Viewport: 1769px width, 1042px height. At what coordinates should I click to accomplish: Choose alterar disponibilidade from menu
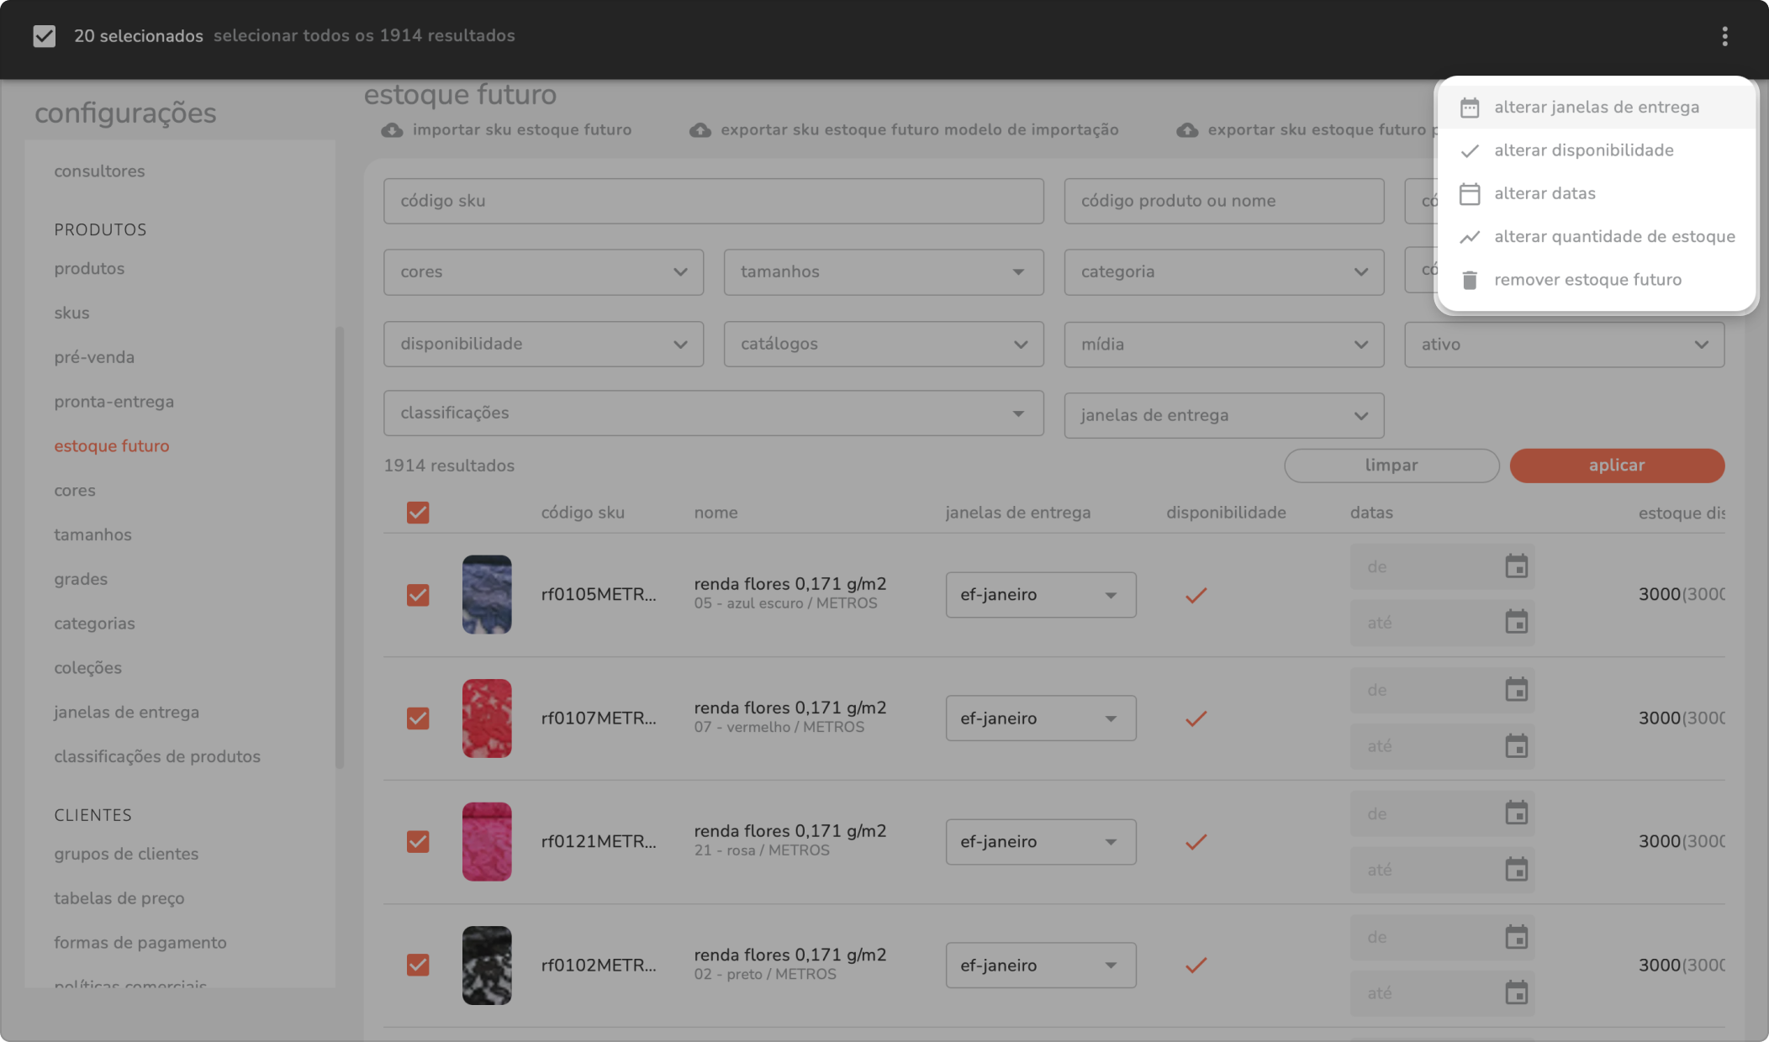pyautogui.click(x=1583, y=150)
